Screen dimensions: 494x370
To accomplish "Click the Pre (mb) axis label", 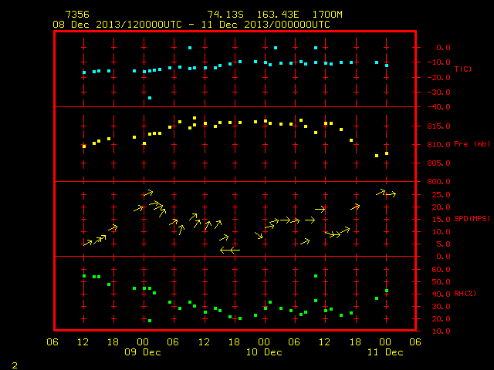I will [472, 144].
